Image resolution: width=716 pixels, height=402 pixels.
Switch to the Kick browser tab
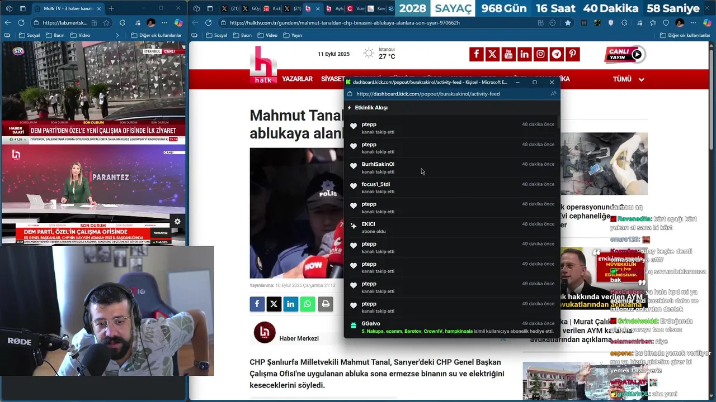(272, 8)
